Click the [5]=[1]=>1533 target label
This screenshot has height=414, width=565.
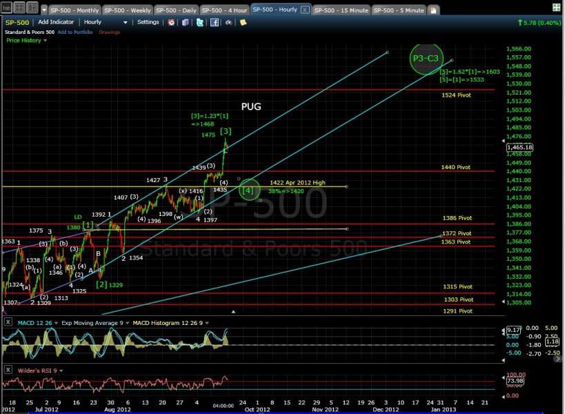462,79
